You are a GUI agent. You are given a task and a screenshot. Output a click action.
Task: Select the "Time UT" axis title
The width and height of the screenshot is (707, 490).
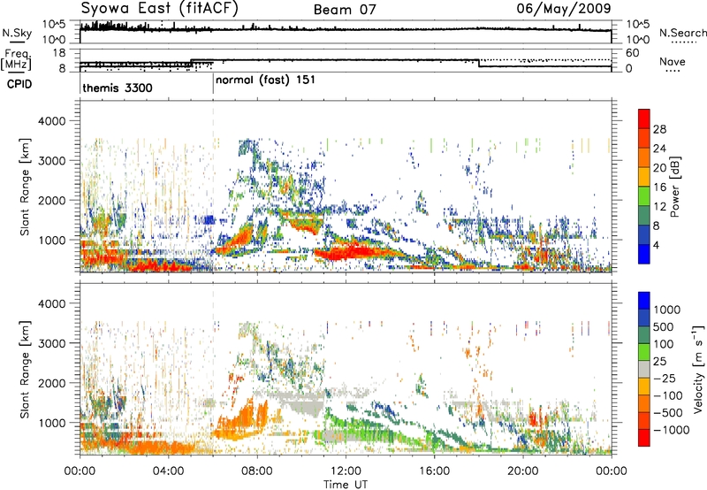(346, 485)
